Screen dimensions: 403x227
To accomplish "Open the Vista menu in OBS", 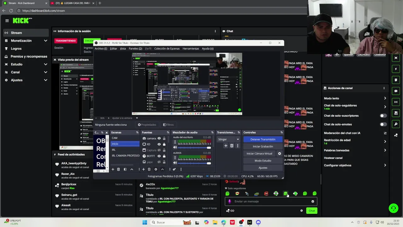I will [123, 49].
